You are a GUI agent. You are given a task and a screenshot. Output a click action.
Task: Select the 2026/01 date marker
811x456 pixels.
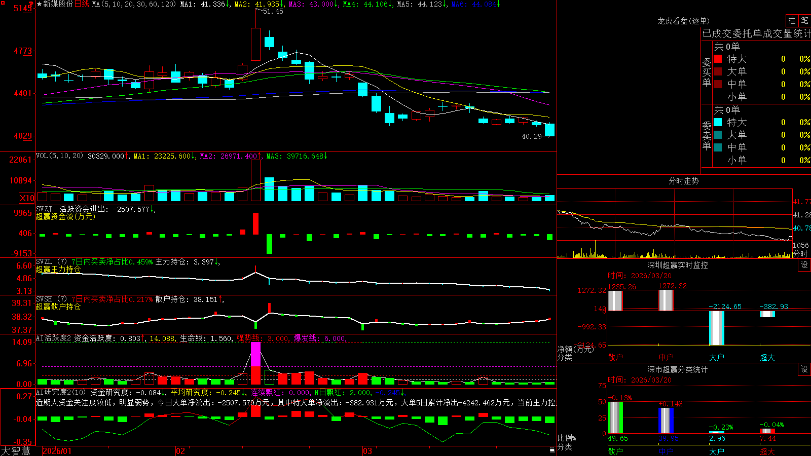[x=57, y=450]
